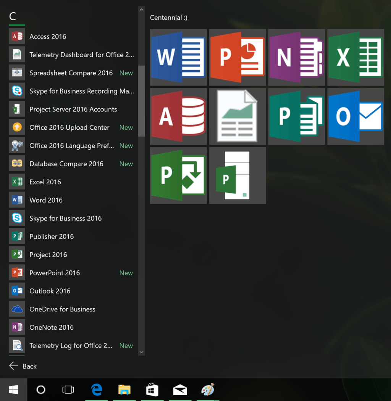This screenshot has height=401, width=391.
Task: Click the Windows Start button
Action: point(13,390)
